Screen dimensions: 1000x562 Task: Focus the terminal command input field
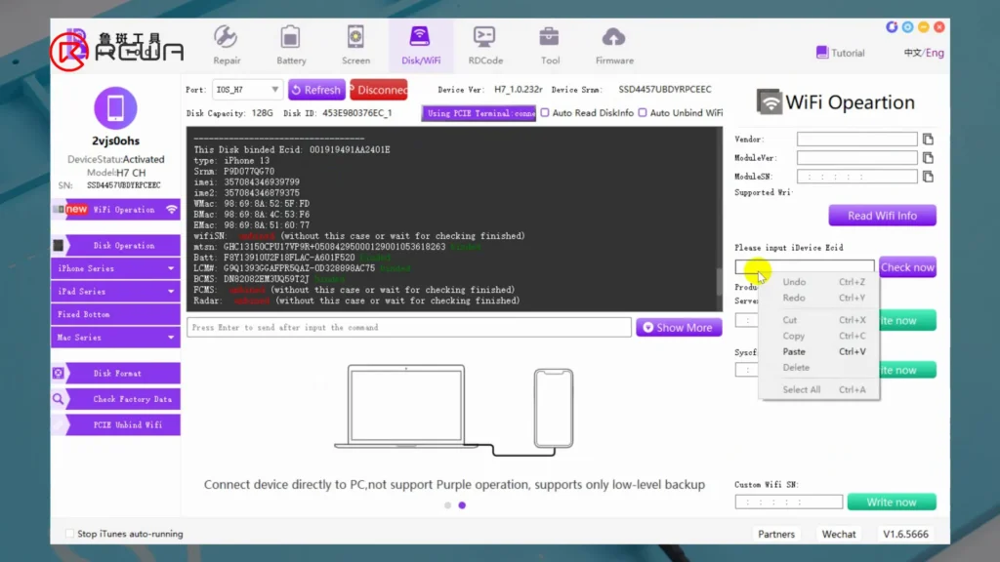pyautogui.click(x=409, y=328)
